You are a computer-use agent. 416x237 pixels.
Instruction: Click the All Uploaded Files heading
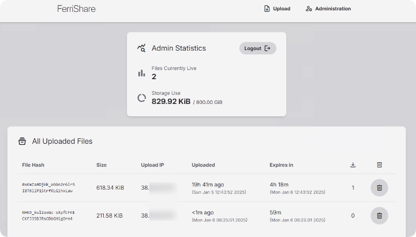tap(62, 141)
